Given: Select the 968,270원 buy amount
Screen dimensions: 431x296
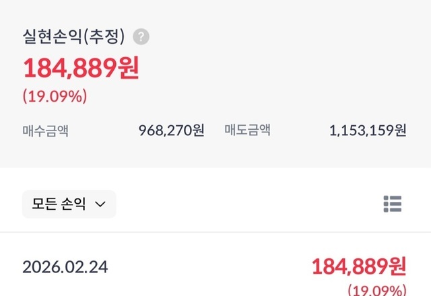Looking at the screenshot, I should (171, 130).
